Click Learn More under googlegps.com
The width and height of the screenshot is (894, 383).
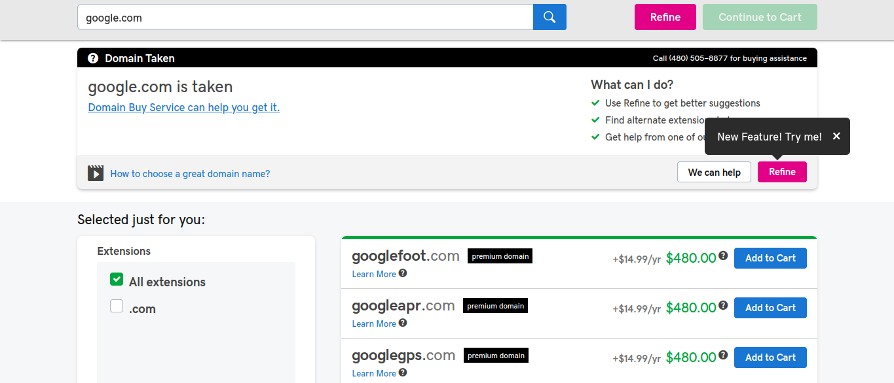tap(374, 373)
